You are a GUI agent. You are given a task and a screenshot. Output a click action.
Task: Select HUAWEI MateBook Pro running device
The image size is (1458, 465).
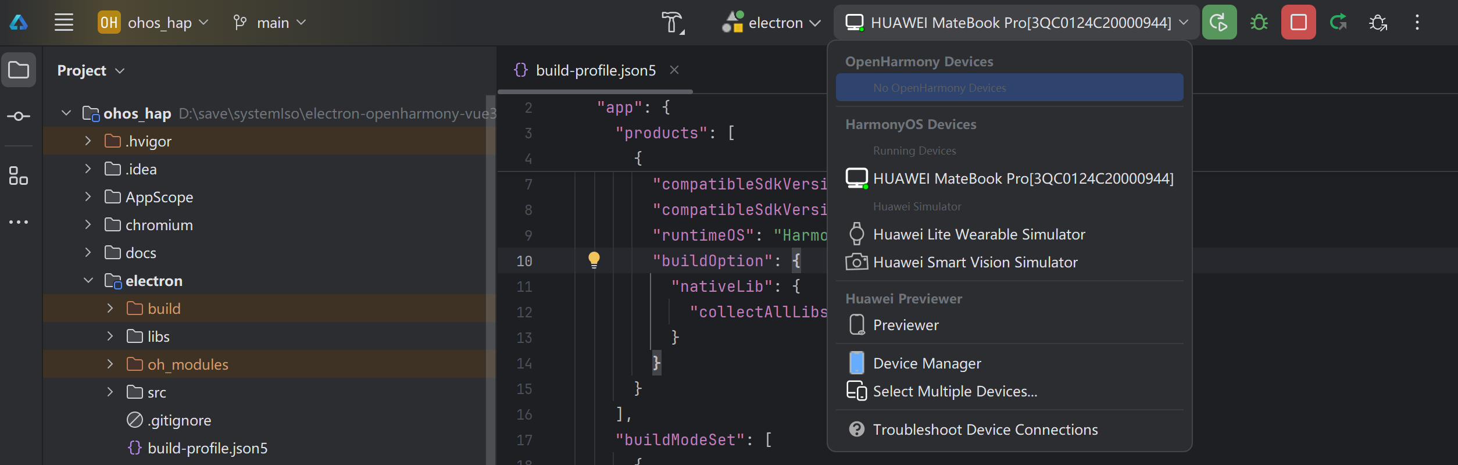coord(1009,178)
